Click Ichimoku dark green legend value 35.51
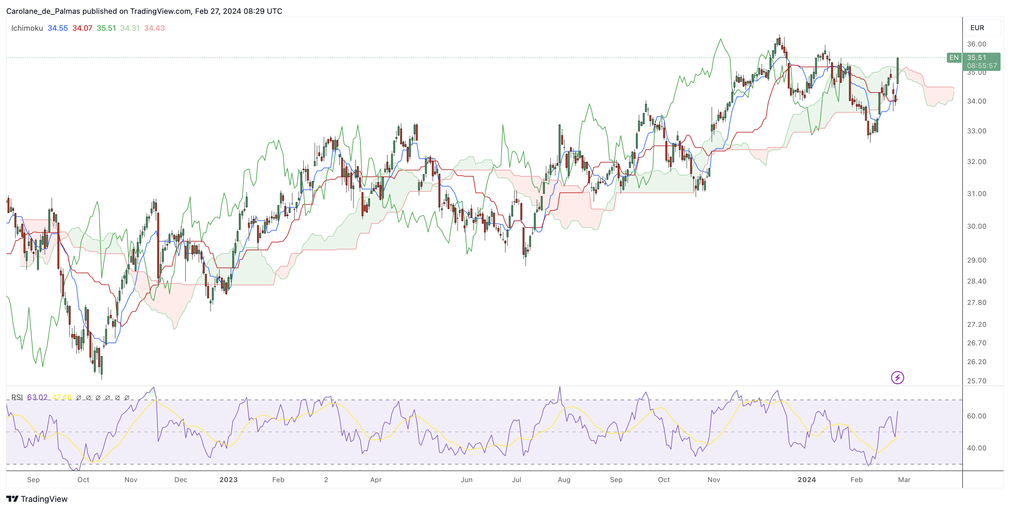This screenshot has height=510, width=1010. click(106, 28)
